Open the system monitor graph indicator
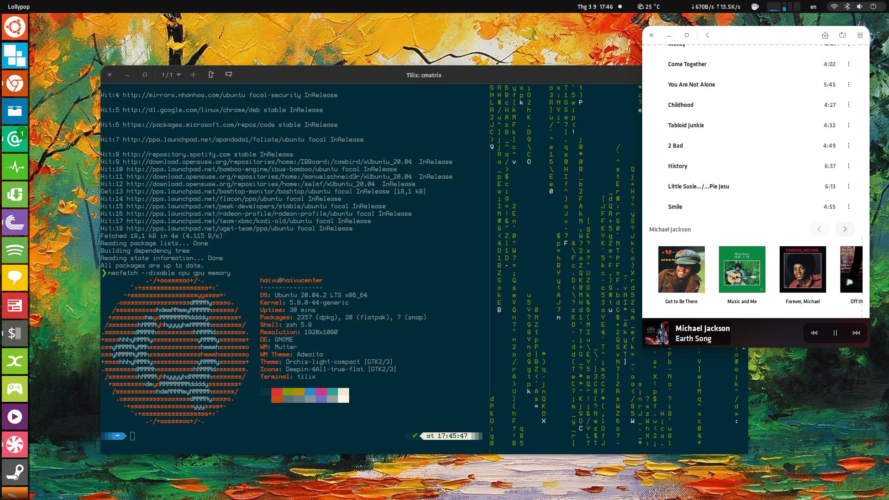 pyautogui.click(x=784, y=6)
